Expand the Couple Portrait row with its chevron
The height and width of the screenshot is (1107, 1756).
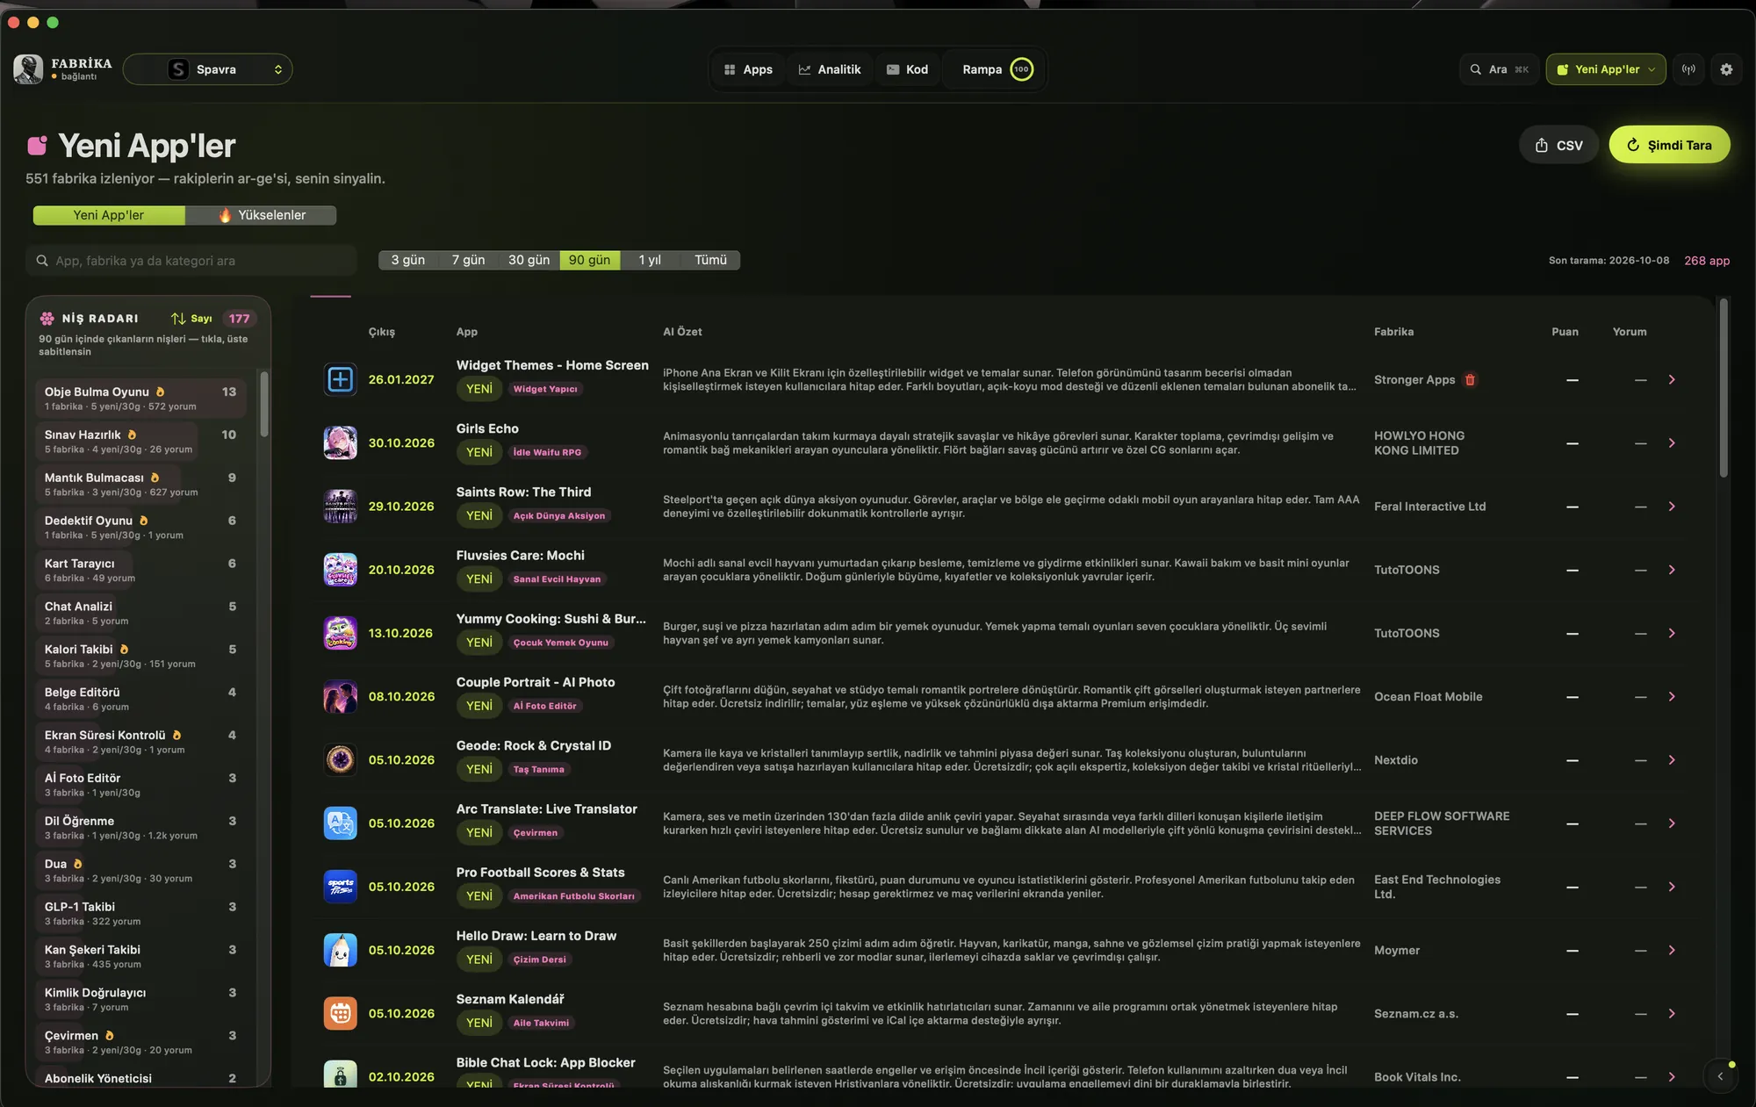[1672, 697]
